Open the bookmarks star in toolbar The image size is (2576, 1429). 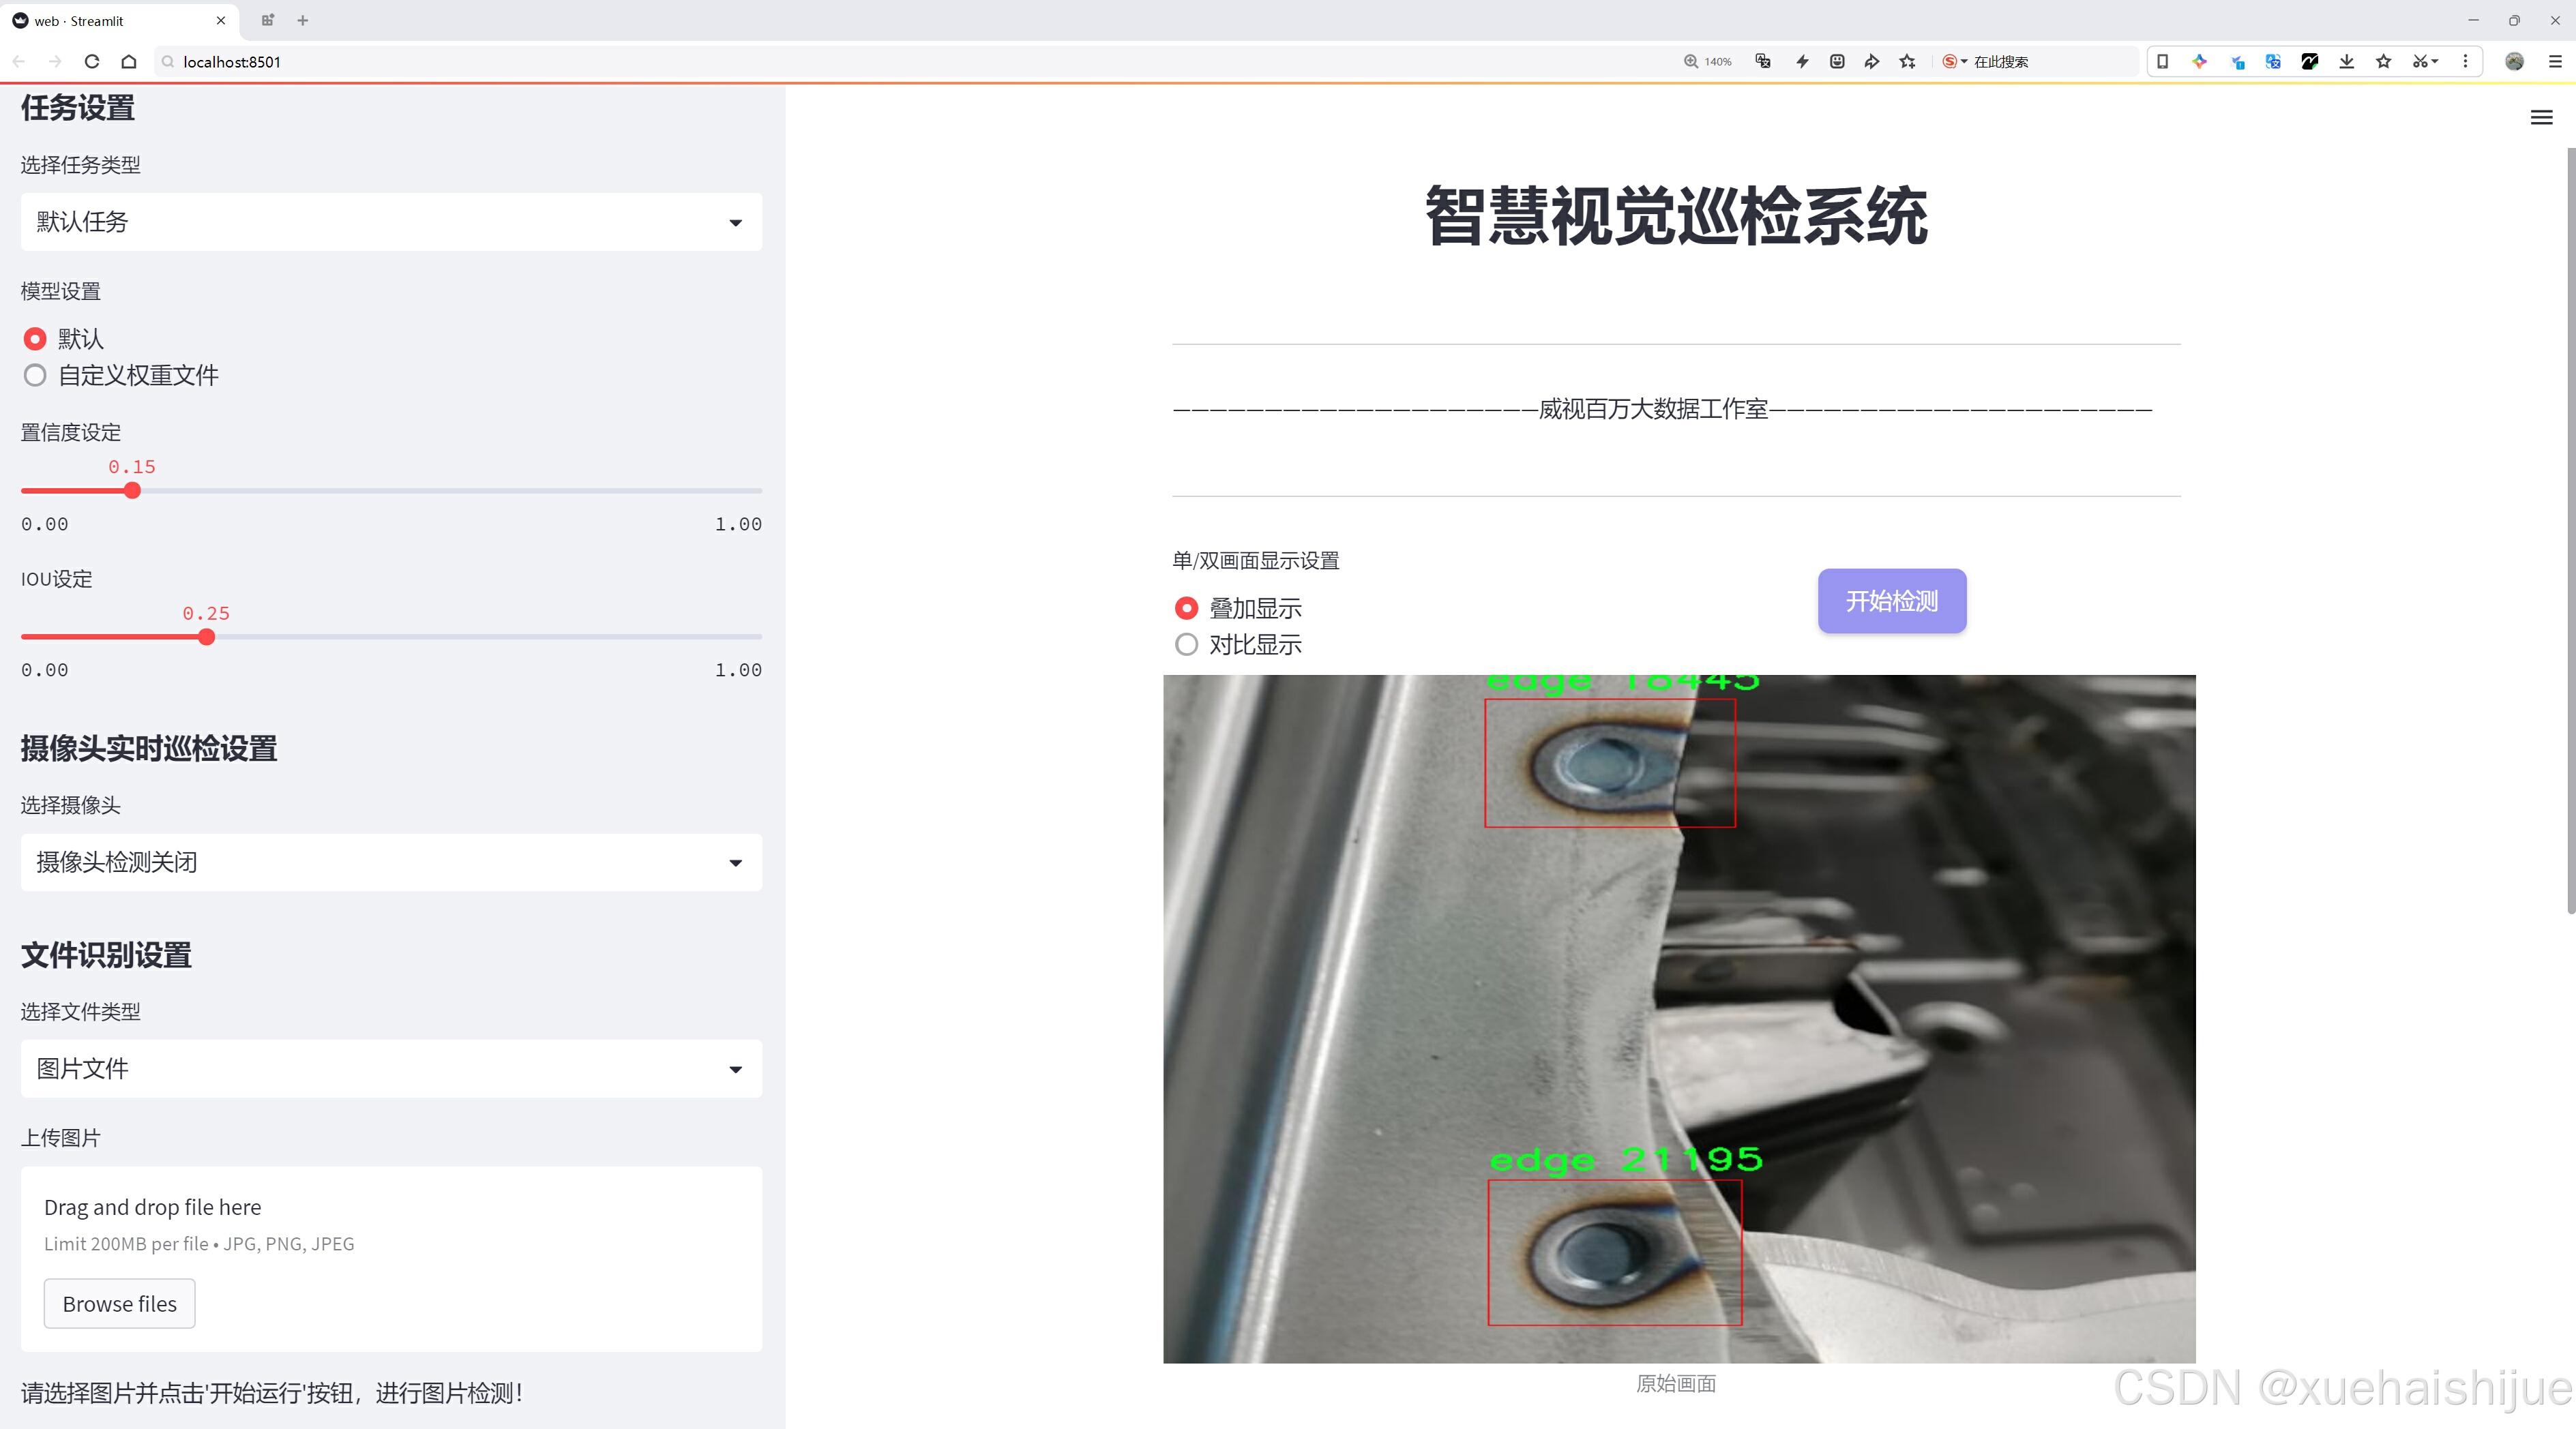[x=2383, y=62]
